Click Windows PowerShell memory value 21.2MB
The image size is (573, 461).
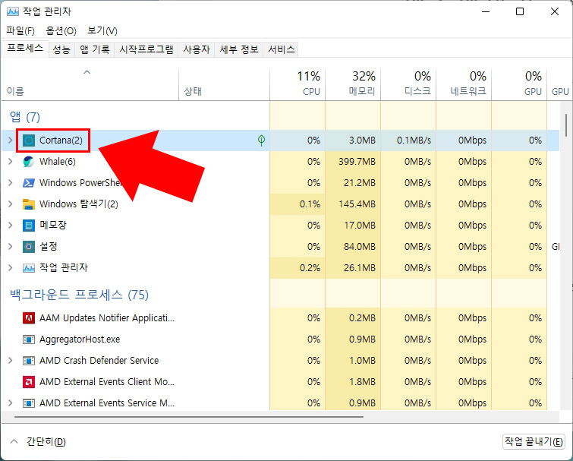pos(360,183)
